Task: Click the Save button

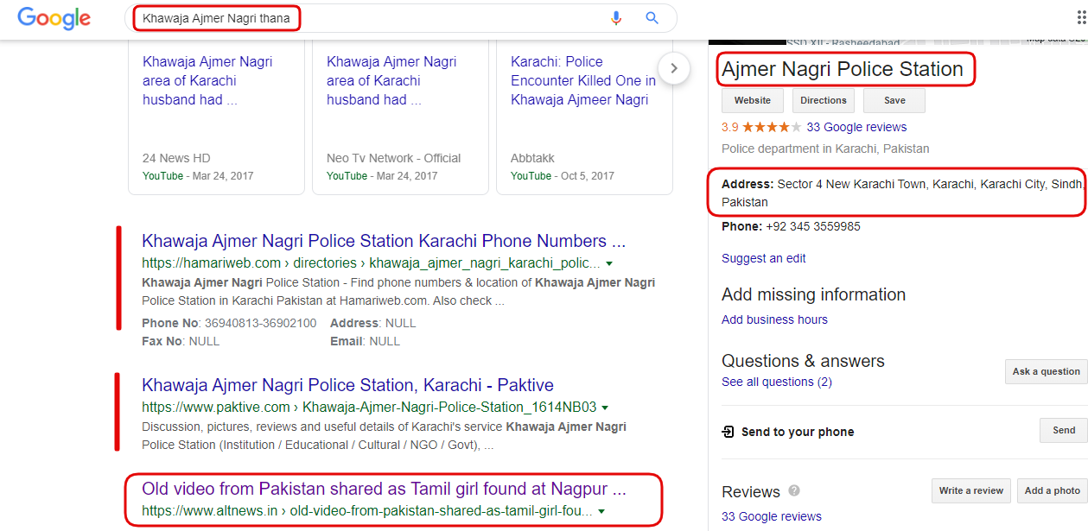Action: click(894, 100)
